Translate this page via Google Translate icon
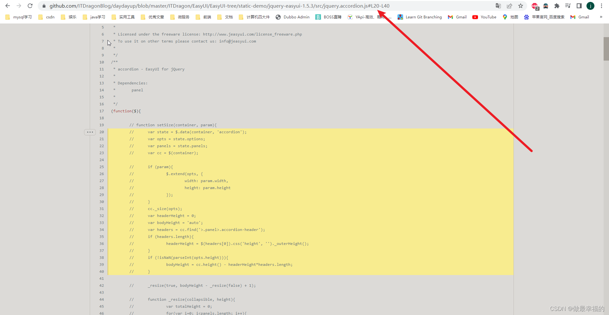Image resolution: width=609 pixels, height=315 pixels. click(x=498, y=6)
